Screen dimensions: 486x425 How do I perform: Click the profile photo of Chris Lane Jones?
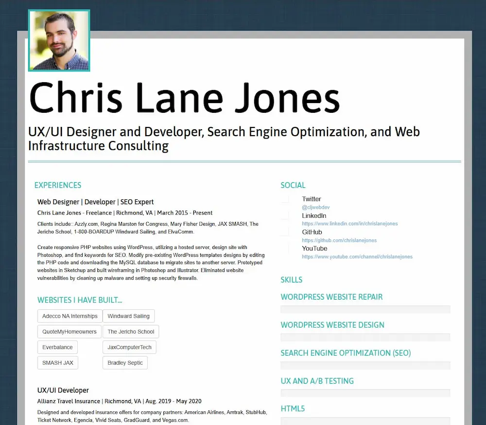[x=59, y=40]
